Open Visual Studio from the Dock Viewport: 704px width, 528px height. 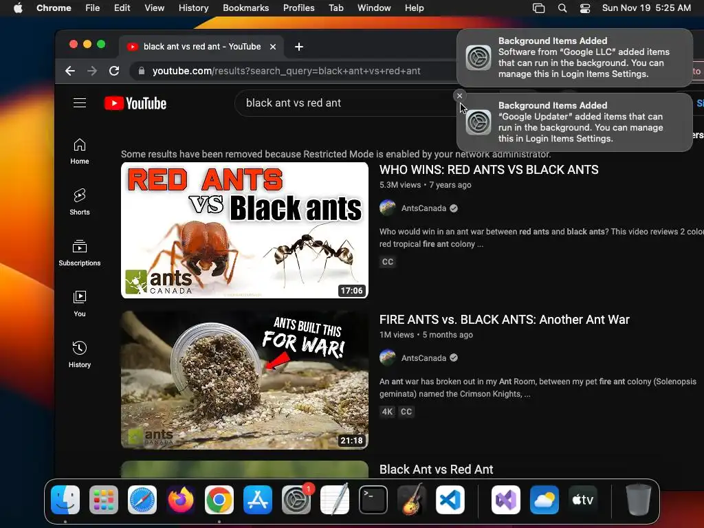pos(506,500)
